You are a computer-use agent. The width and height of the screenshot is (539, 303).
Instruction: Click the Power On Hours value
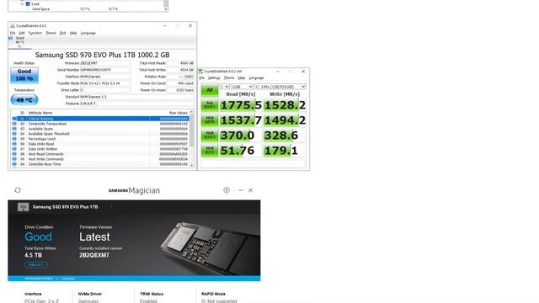pos(180,90)
